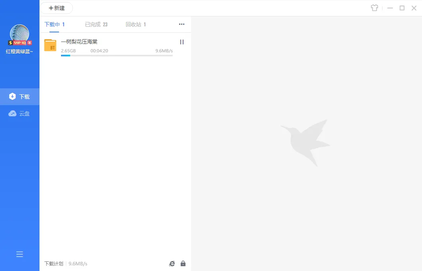This screenshot has height=271, width=422.
Task: Select 下载 in the sidebar
Action: (x=20, y=97)
